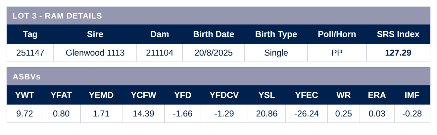Click the YCFW column header

pyautogui.click(x=143, y=95)
